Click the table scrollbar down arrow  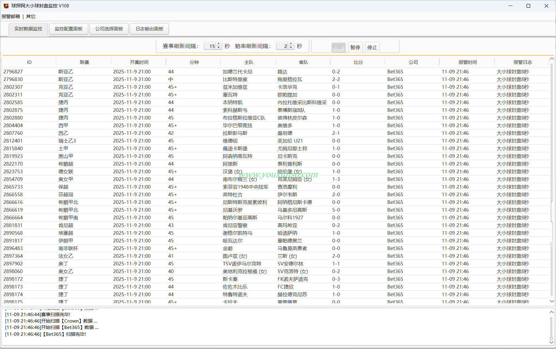tap(552, 301)
